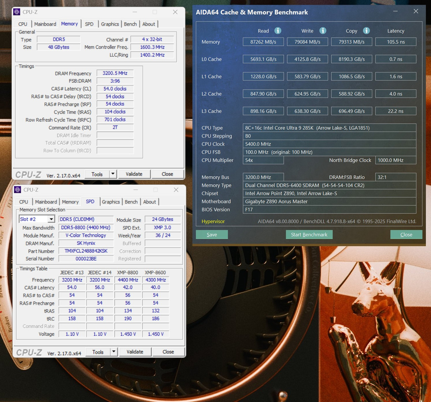Click Validate in the CPU-Z SPD window
The width and height of the screenshot is (431, 402).
coord(135,352)
